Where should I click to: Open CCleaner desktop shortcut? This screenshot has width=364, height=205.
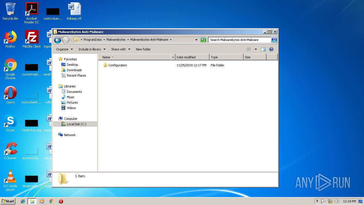point(10,151)
